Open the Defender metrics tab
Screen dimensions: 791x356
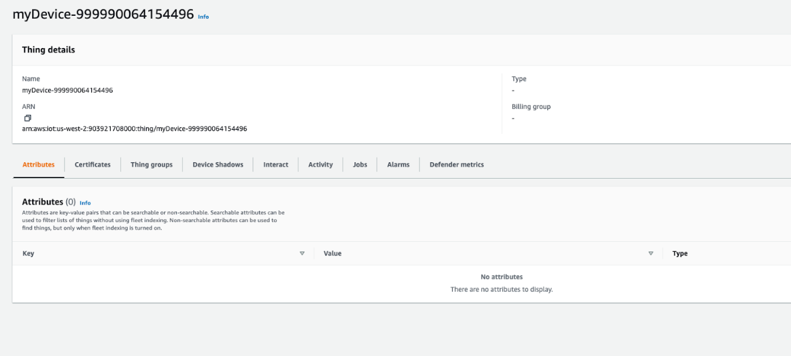coord(456,165)
